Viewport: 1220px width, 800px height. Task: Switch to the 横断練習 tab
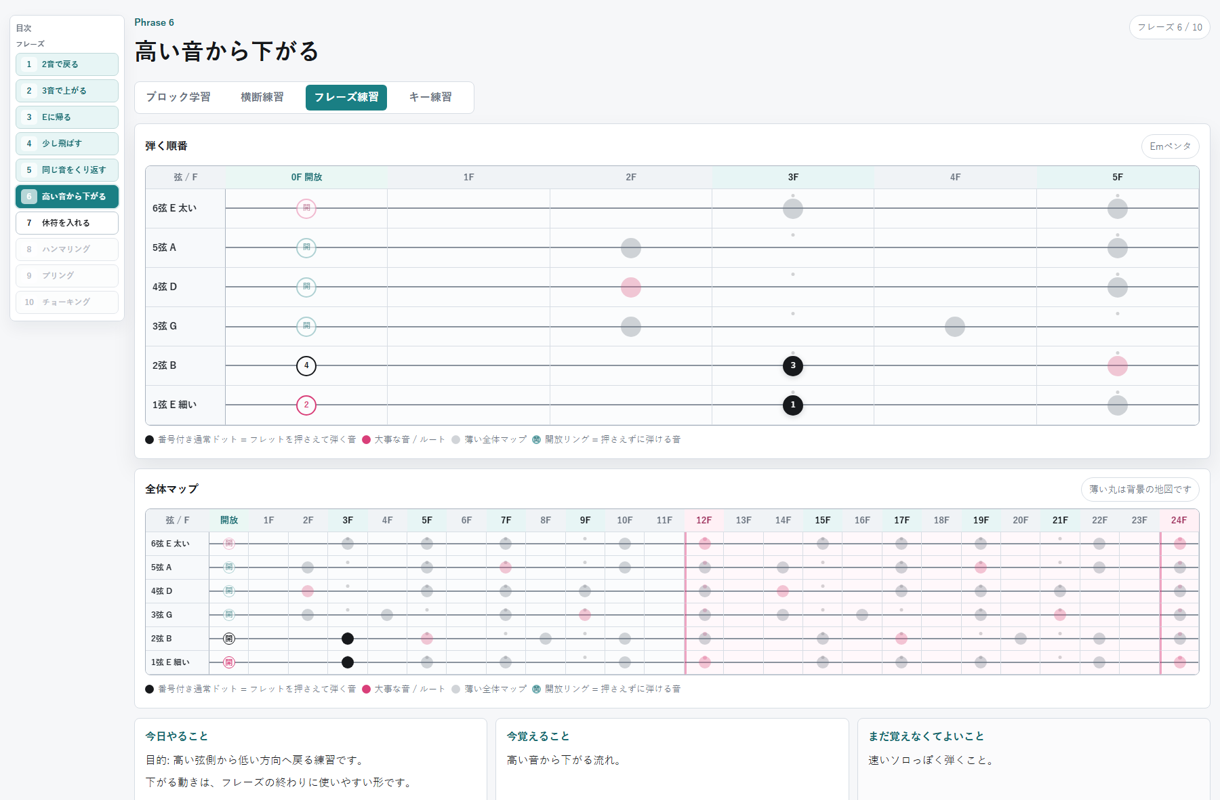pyautogui.click(x=262, y=98)
